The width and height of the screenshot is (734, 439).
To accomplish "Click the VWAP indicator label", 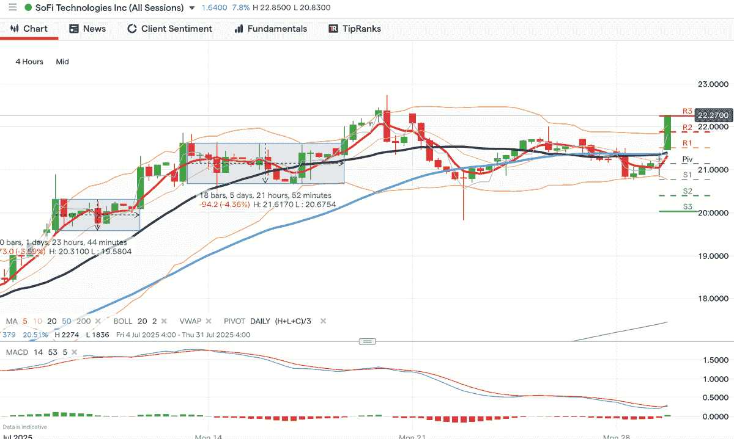I will pyautogui.click(x=190, y=321).
